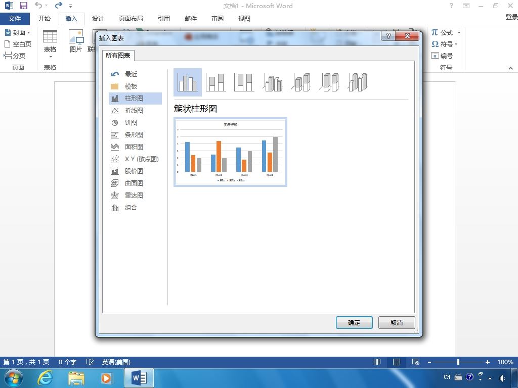Redo via quick access toolbar
The width and height of the screenshot is (518, 388).
click(x=59, y=6)
